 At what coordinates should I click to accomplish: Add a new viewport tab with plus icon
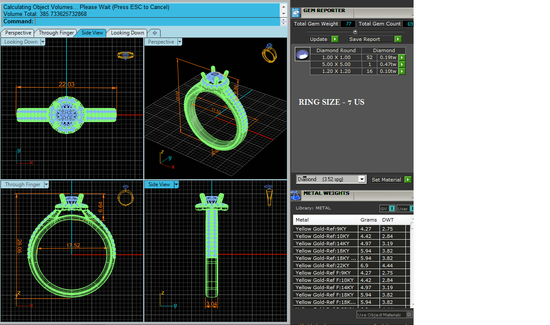coord(155,33)
